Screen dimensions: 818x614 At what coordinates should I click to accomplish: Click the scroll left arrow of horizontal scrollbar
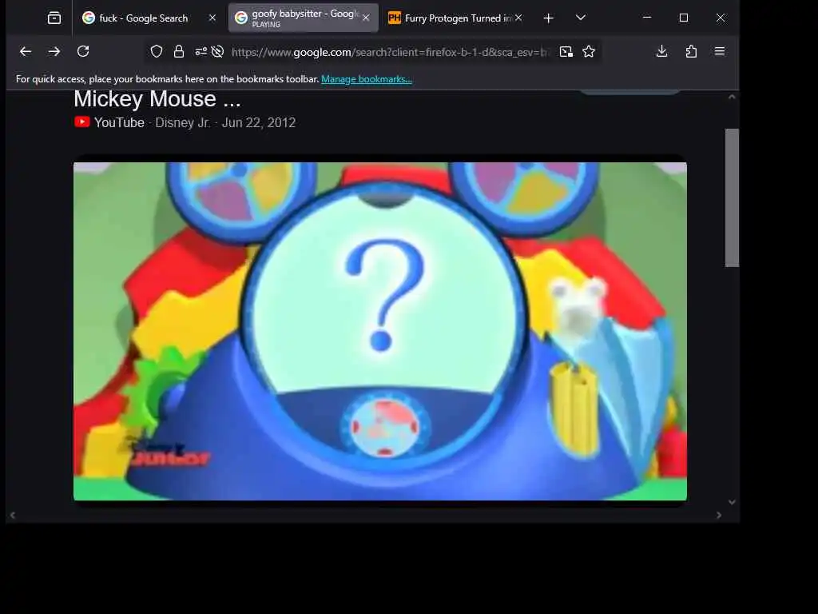pyautogui.click(x=13, y=516)
